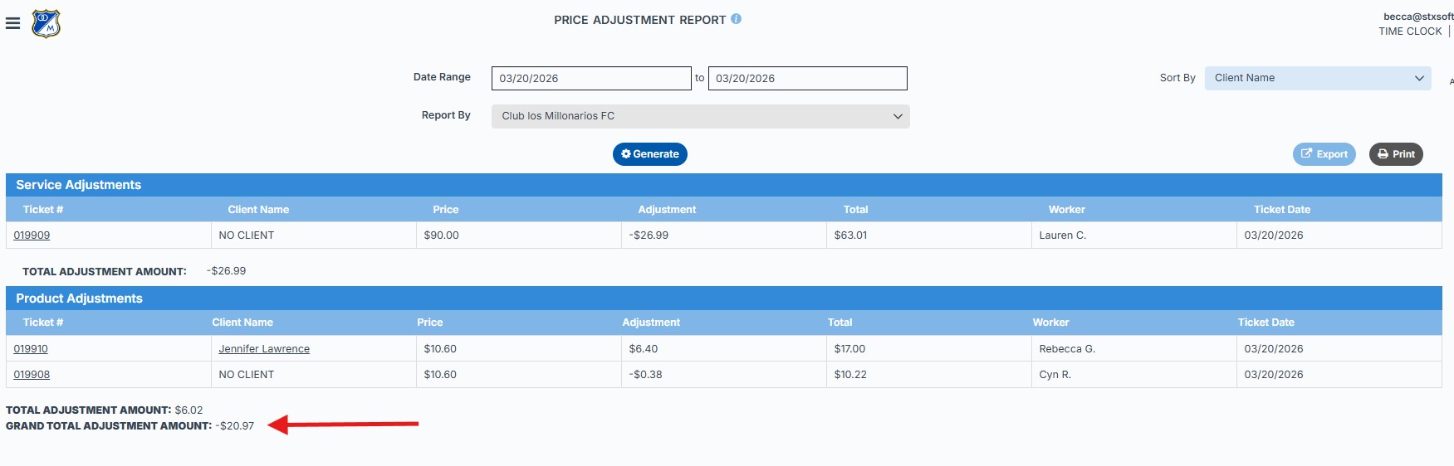Open ticket 019910 link
1454x466 pixels.
(31, 349)
